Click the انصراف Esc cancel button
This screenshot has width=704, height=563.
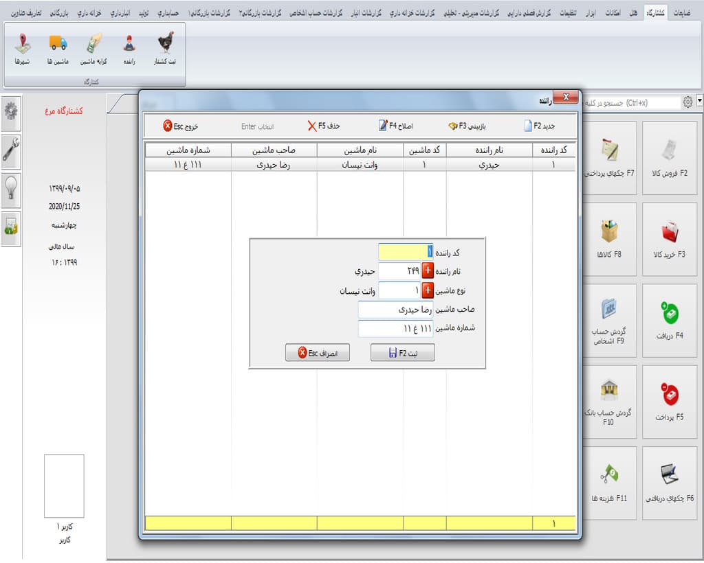(x=318, y=353)
